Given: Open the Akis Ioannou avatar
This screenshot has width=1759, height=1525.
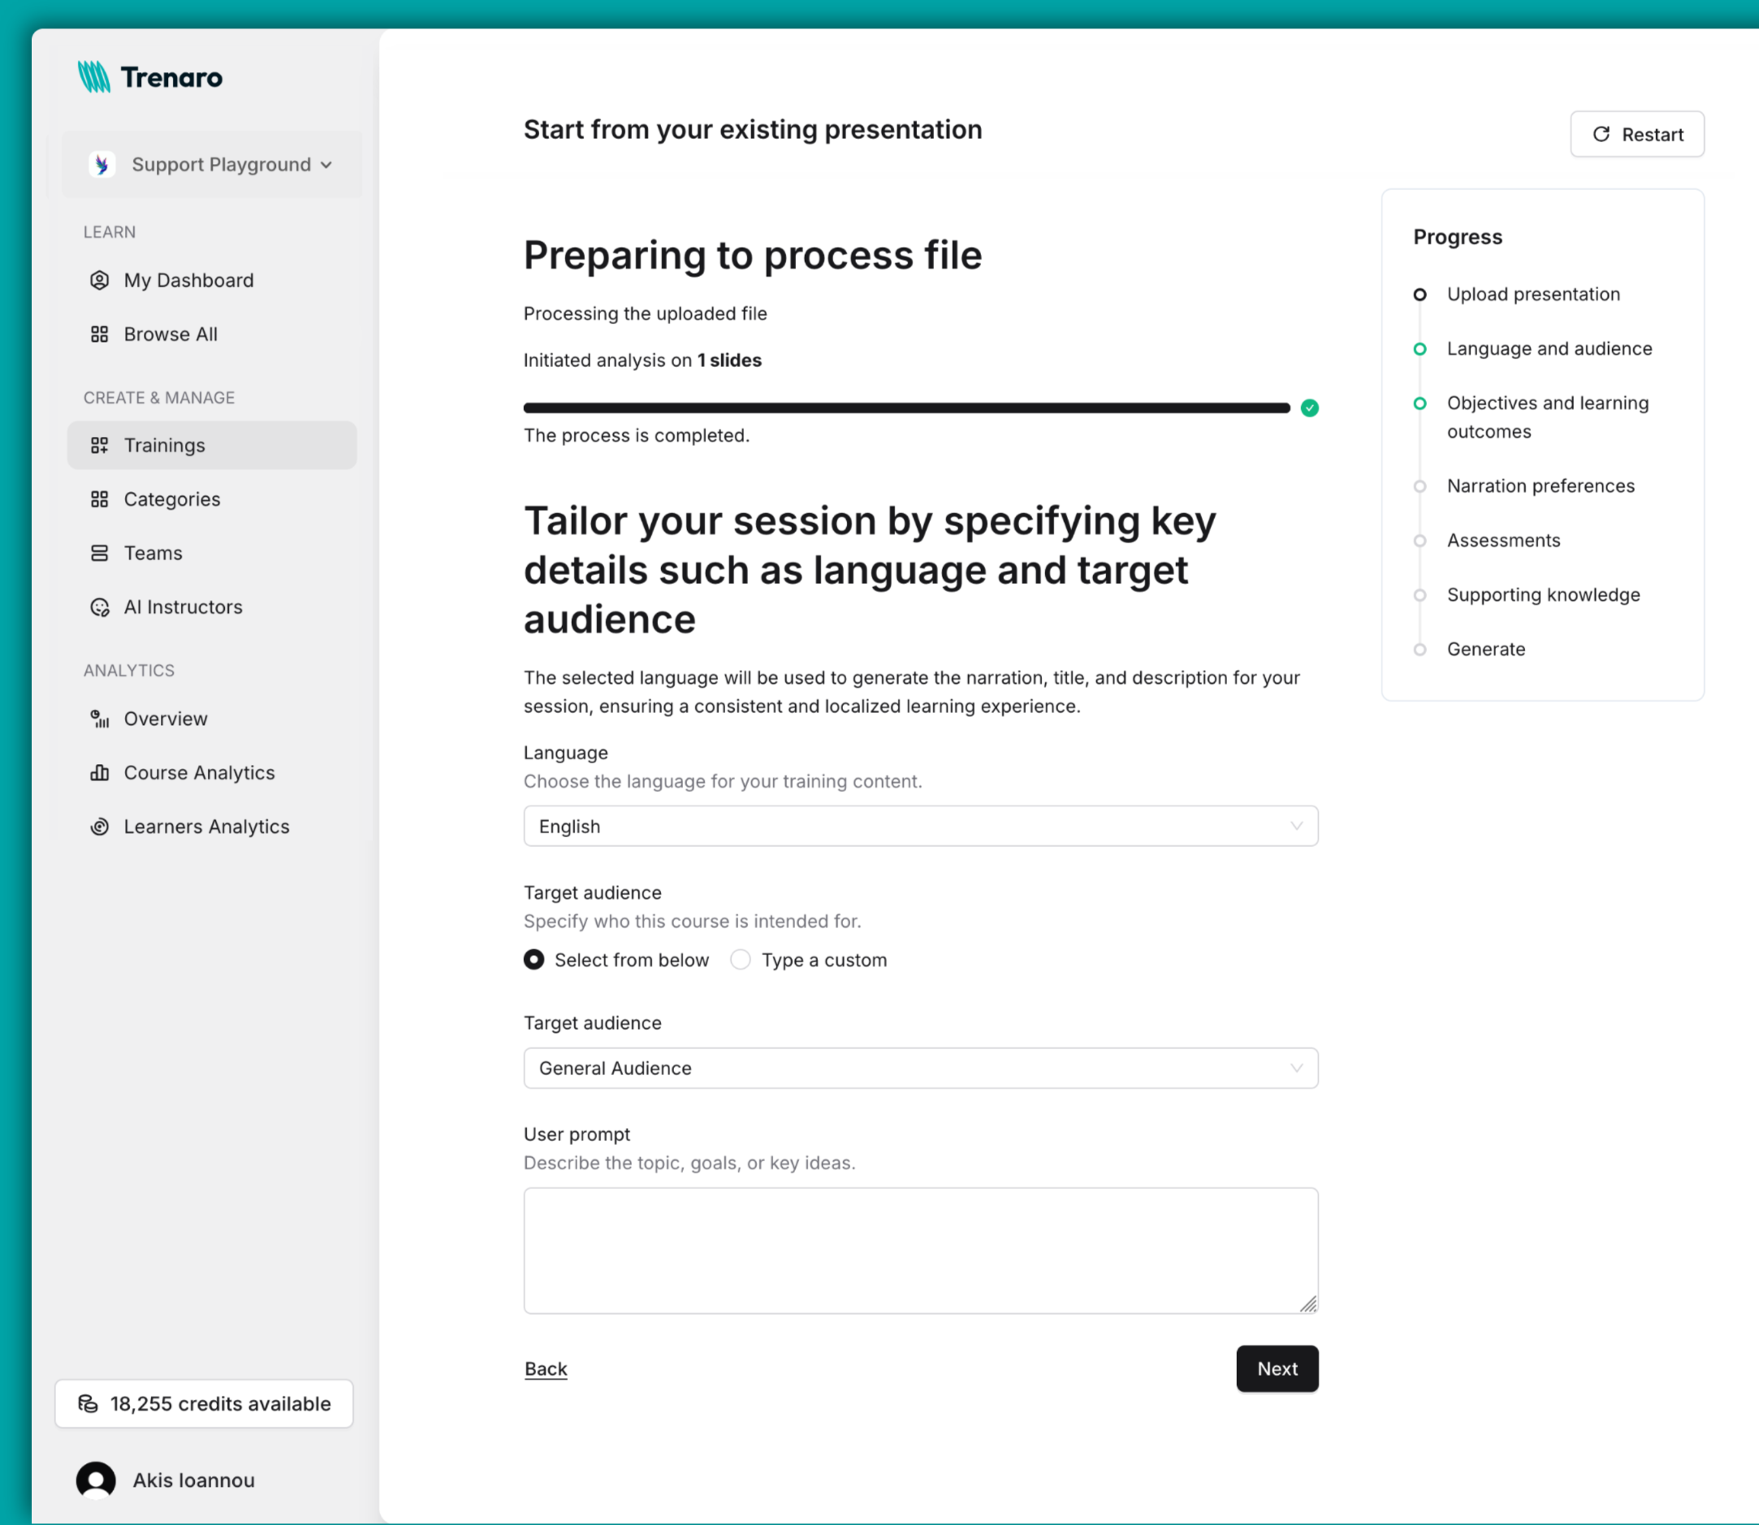Looking at the screenshot, I should pyautogui.click(x=95, y=1479).
